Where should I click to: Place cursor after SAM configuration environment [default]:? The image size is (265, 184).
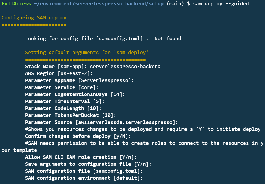[x=143, y=178]
